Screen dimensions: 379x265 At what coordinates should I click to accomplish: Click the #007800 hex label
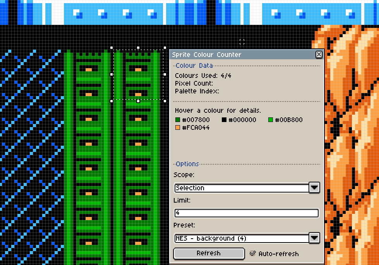[196, 120]
